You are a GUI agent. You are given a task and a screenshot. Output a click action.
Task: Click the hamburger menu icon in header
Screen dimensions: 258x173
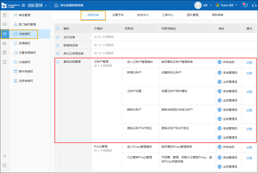(x=23, y=5)
